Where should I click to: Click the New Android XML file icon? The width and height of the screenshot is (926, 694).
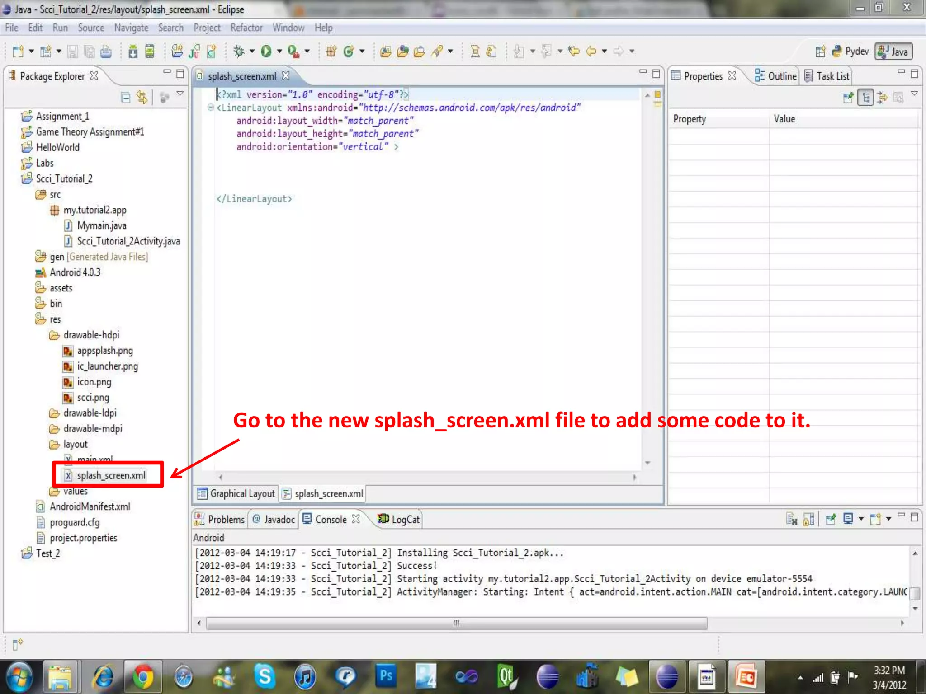point(211,52)
